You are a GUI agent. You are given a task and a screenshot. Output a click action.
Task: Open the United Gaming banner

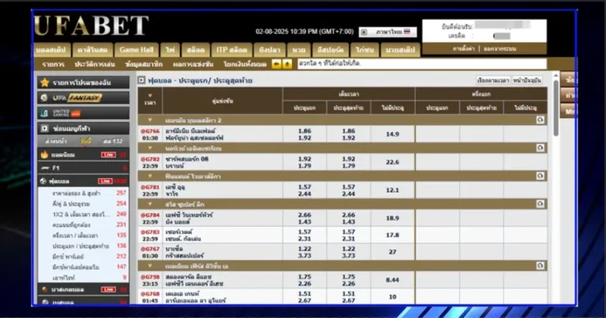[x=83, y=113]
